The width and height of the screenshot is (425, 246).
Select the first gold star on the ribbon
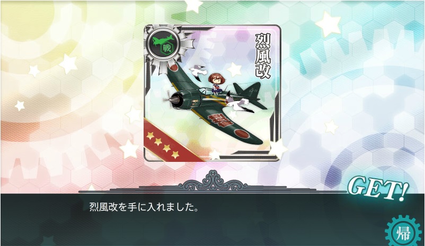tap(150, 135)
